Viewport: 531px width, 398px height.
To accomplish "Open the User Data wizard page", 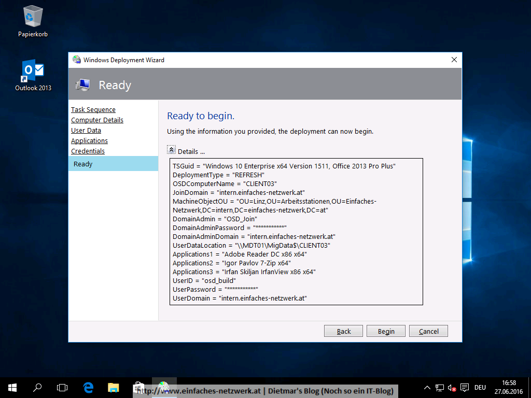I will point(86,130).
